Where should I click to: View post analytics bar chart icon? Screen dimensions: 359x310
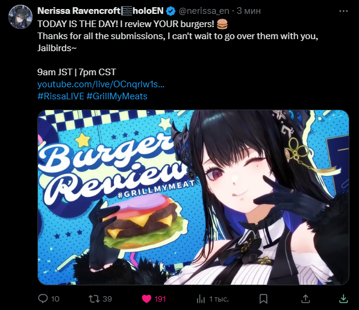pos(201,299)
